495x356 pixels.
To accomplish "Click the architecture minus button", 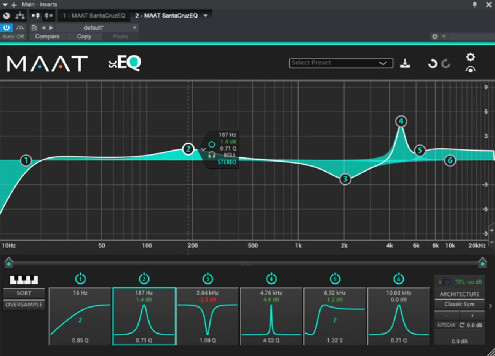I will coord(447,316).
